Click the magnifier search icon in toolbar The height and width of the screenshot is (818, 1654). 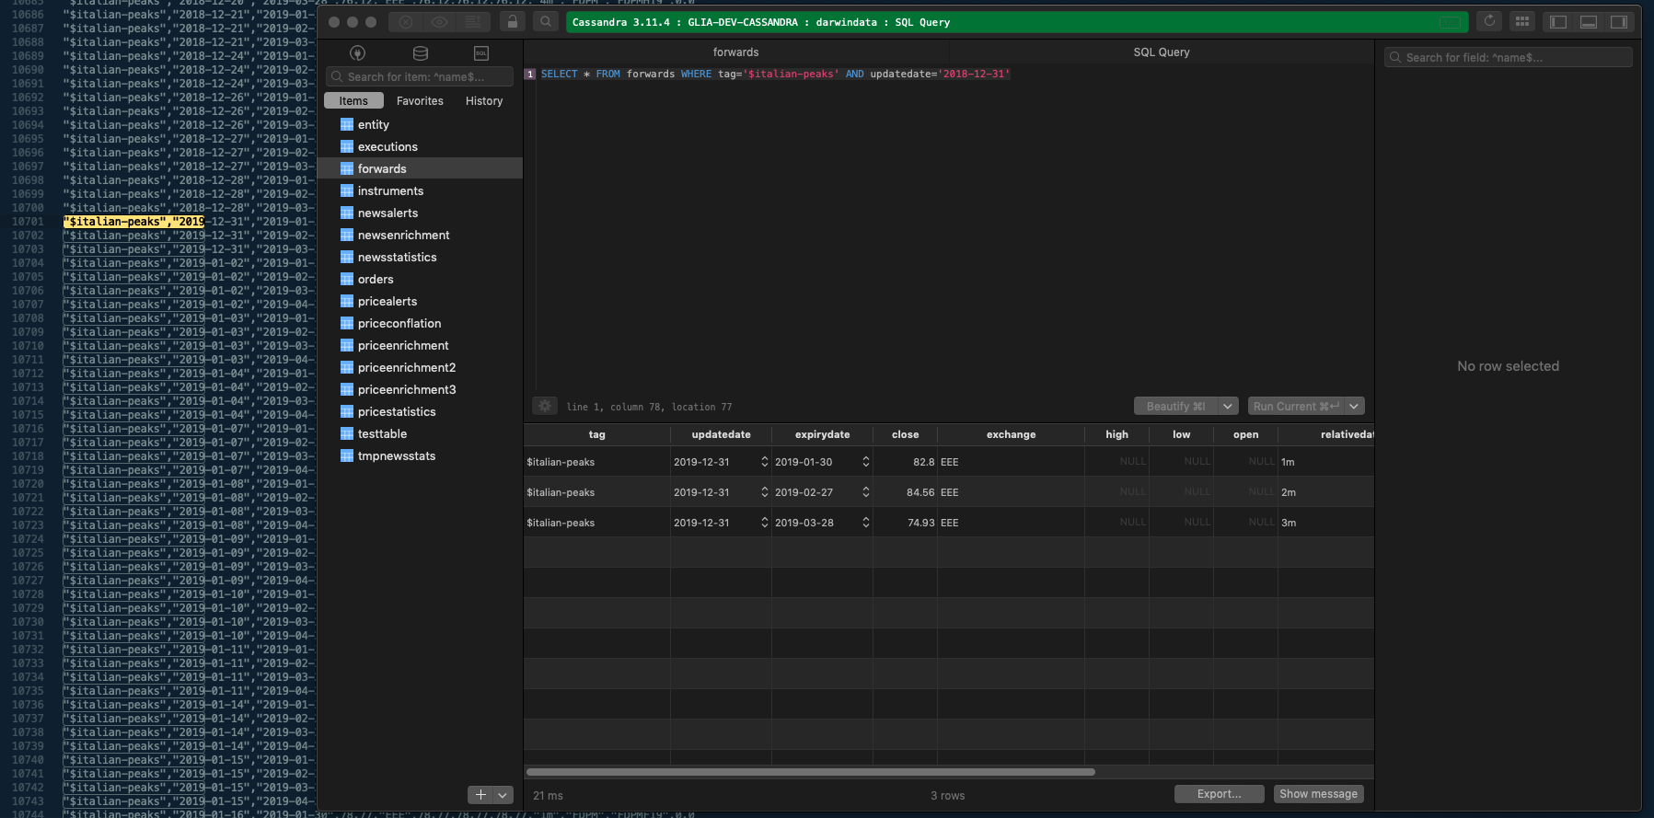click(x=546, y=22)
